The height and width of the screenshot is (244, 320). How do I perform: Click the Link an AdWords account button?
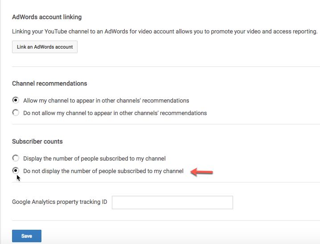pyautogui.click(x=45, y=47)
